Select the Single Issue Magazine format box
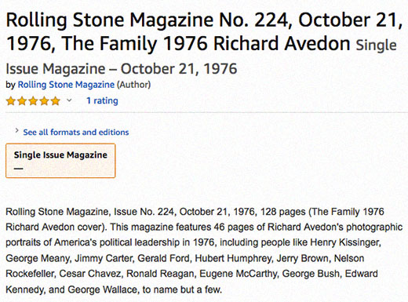Screen dimensions: 408x302 pos(60,161)
